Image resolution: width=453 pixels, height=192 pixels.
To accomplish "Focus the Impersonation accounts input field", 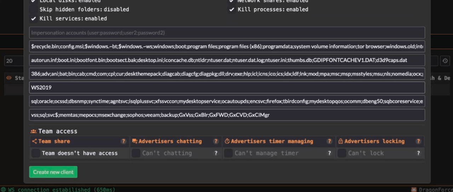I will point(227,32).
